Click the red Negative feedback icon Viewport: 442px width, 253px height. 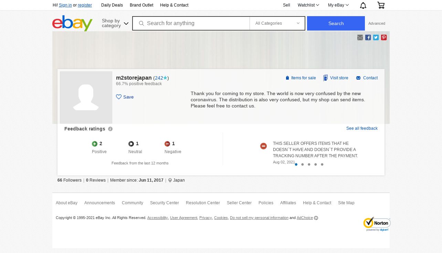point(167,144)
